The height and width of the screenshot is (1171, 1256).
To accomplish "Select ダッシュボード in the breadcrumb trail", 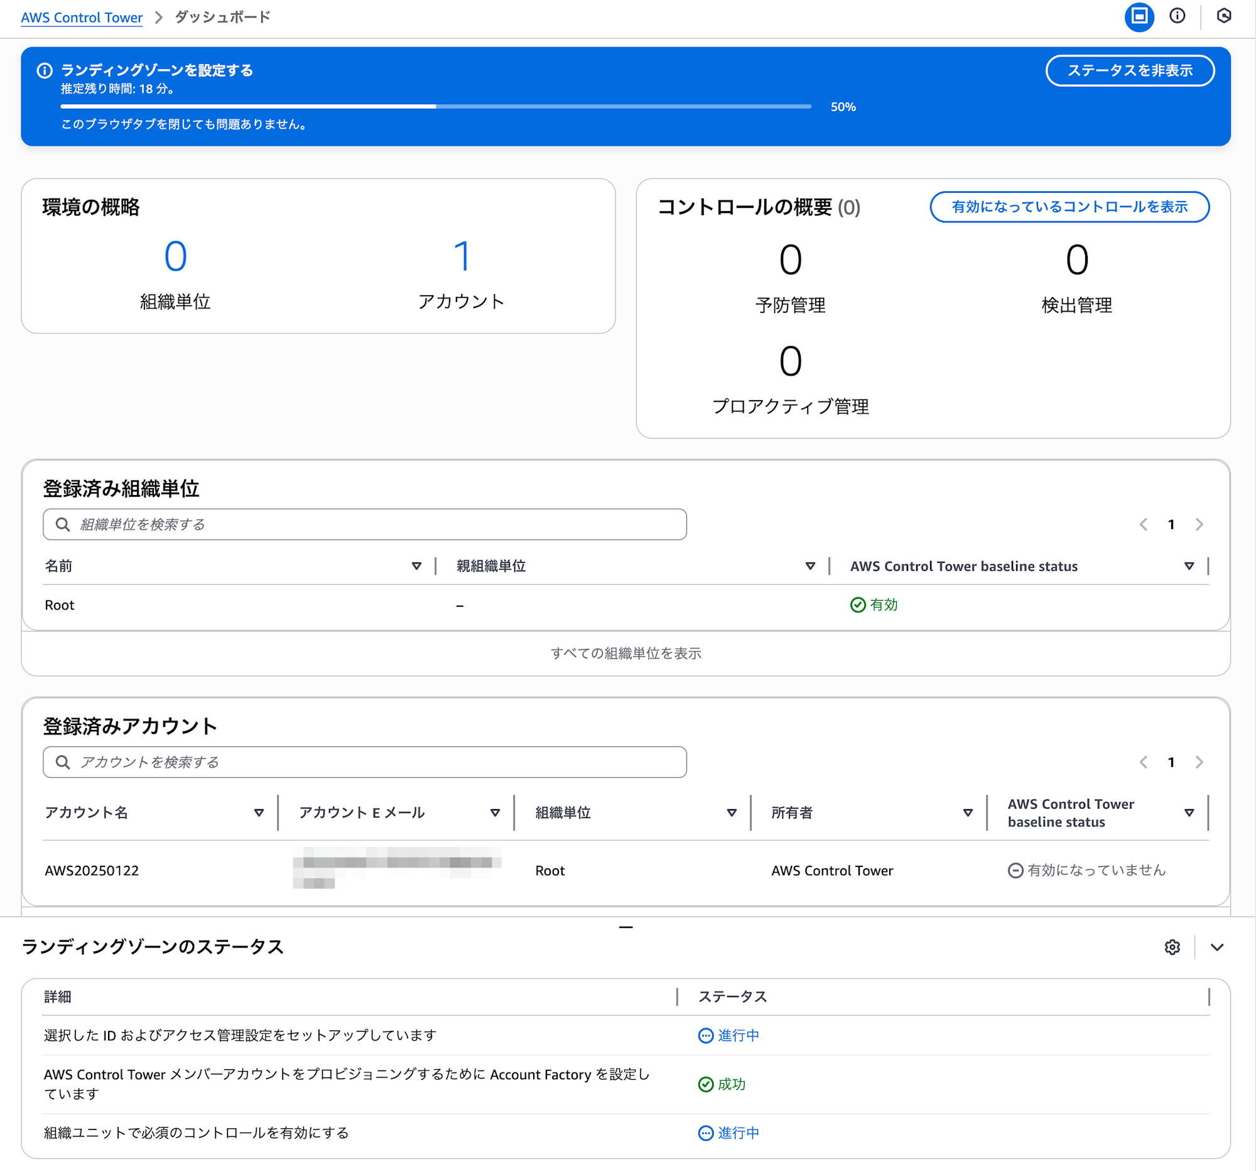I will click(x=222, y=17).
